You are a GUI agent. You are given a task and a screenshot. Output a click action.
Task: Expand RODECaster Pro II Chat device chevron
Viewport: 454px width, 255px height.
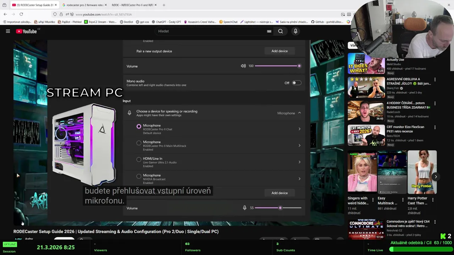coord(299,129)
